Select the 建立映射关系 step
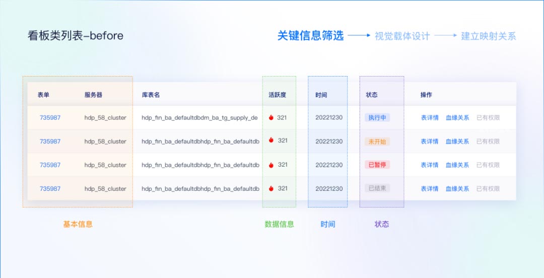The width and height of the screenshot is (544, 278). tap(489, 36)
